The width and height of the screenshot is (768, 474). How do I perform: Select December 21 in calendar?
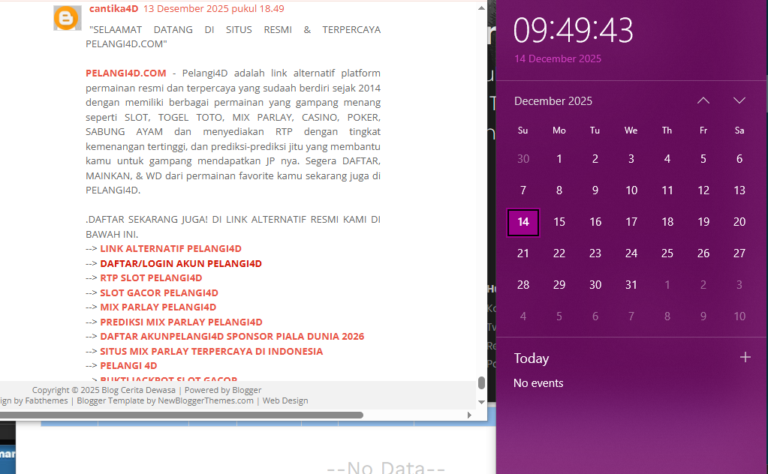(523, 253)
